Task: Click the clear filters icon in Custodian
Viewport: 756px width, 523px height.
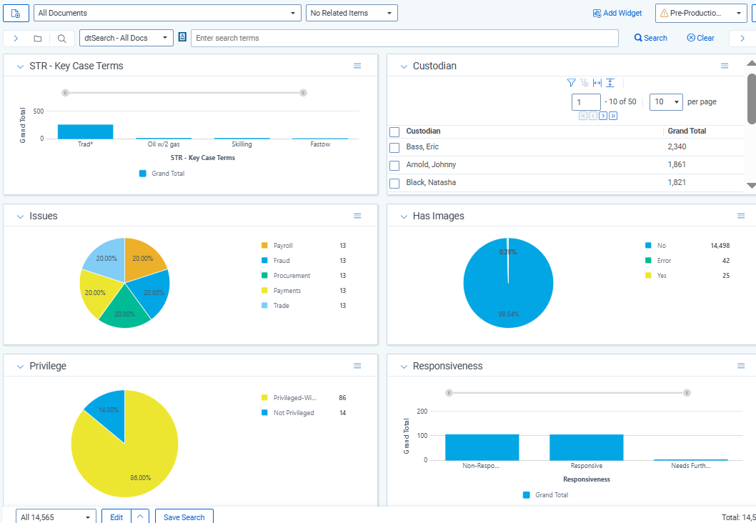Action: 584,83
